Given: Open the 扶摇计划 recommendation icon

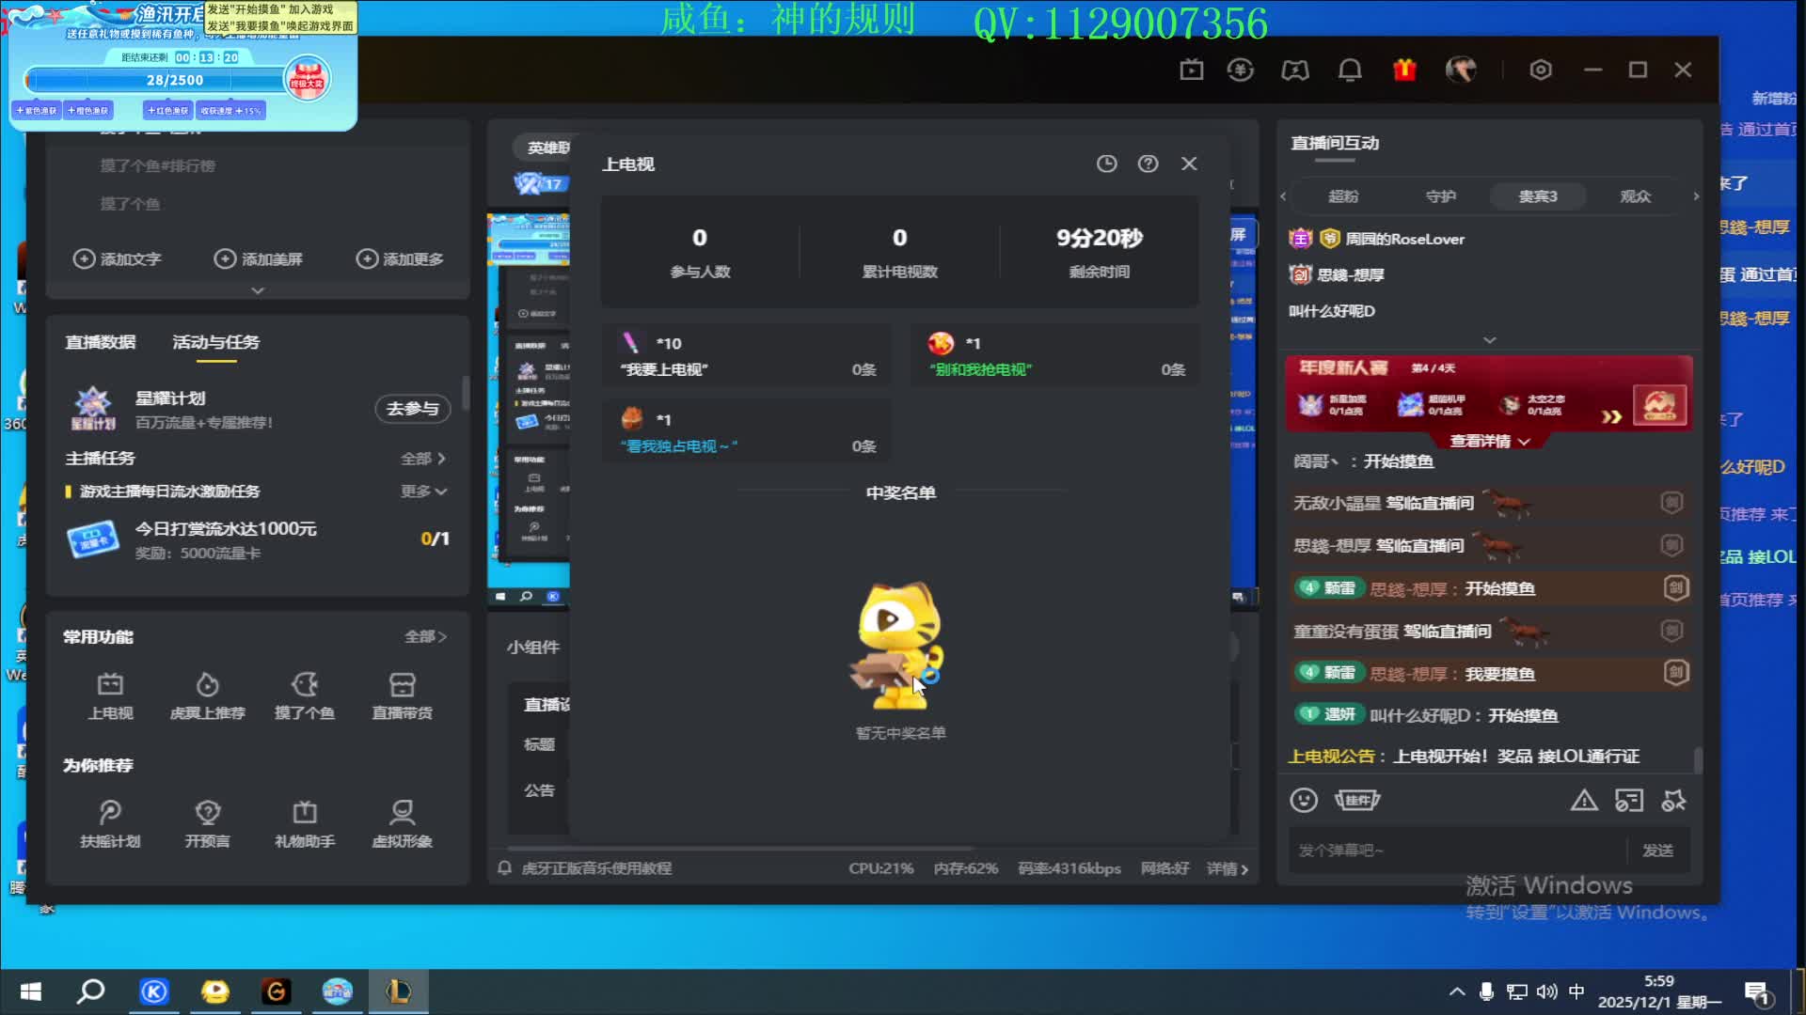Looking at the screenshot, I should tap(110, 822).
